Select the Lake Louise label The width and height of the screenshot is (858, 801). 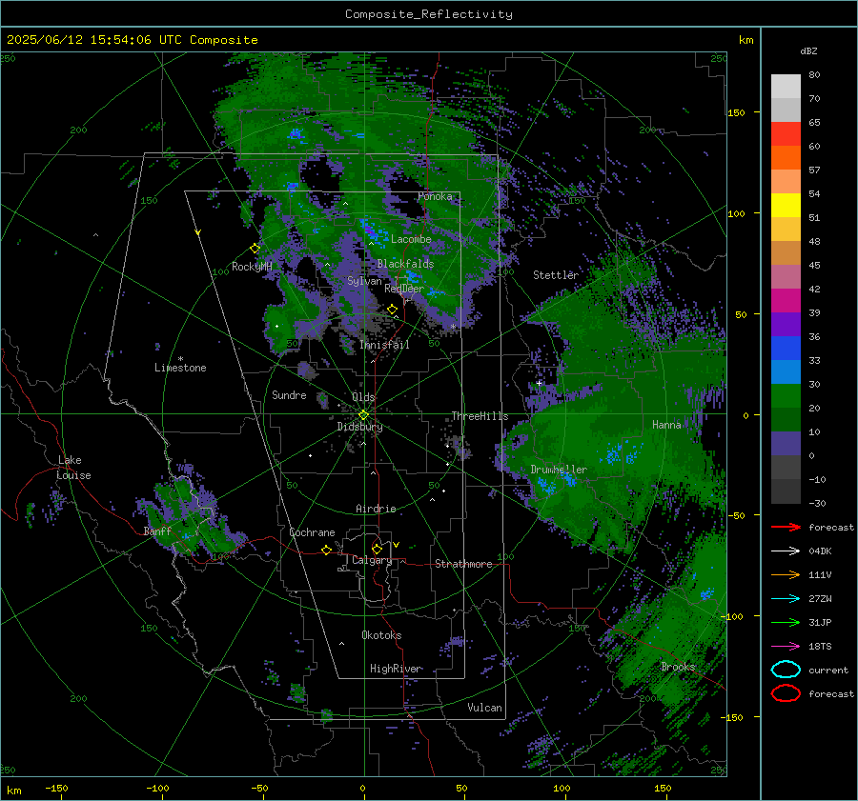pos(73,468)
